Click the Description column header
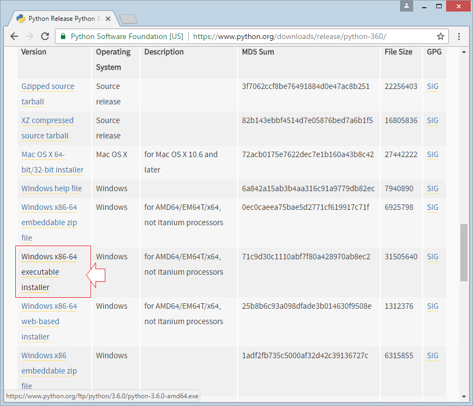473x406 pixels. [x=164, y=52]
